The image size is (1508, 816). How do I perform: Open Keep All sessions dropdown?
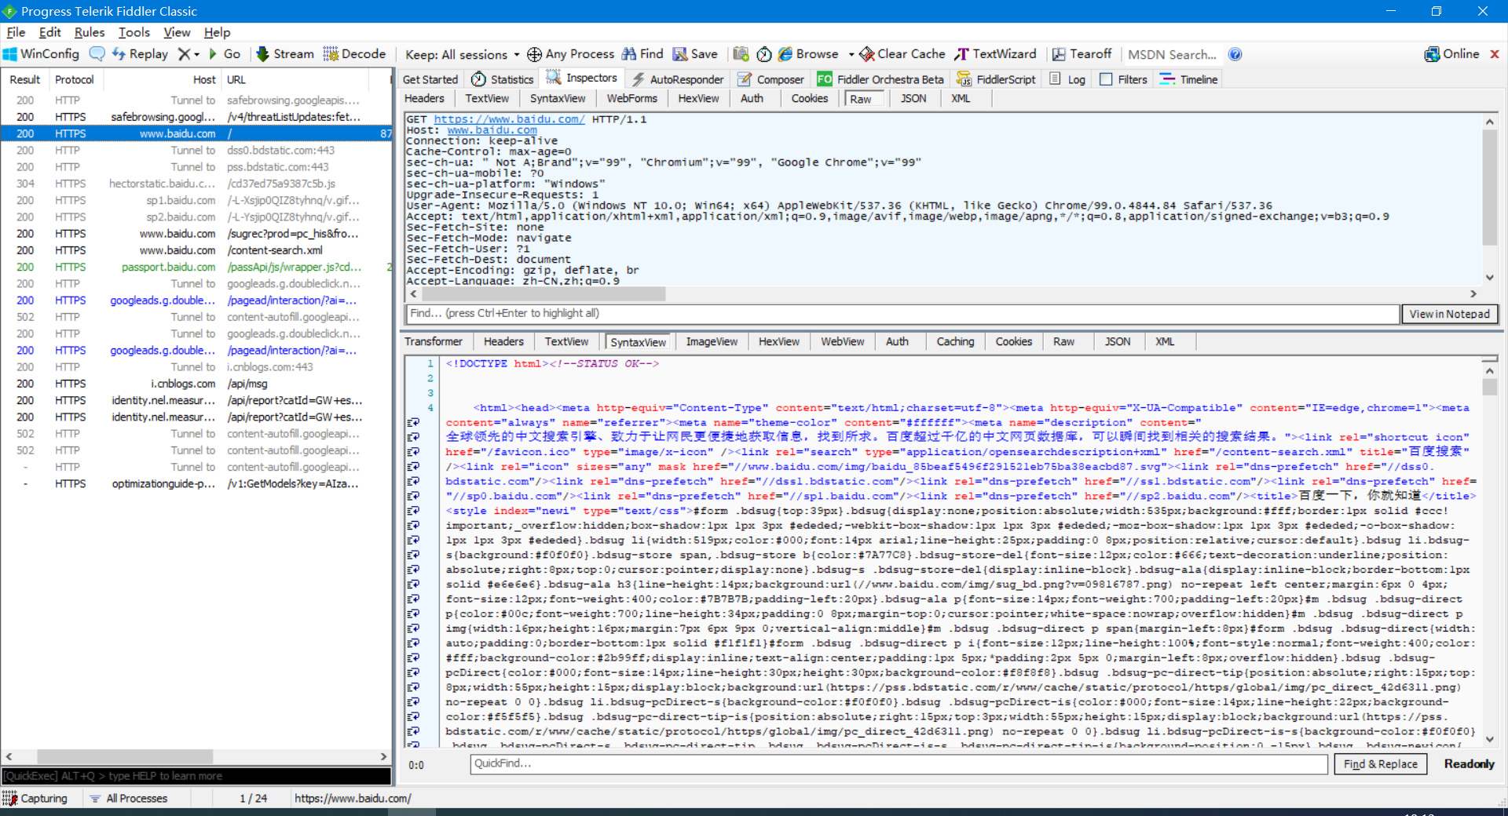[x=462, y=55]
